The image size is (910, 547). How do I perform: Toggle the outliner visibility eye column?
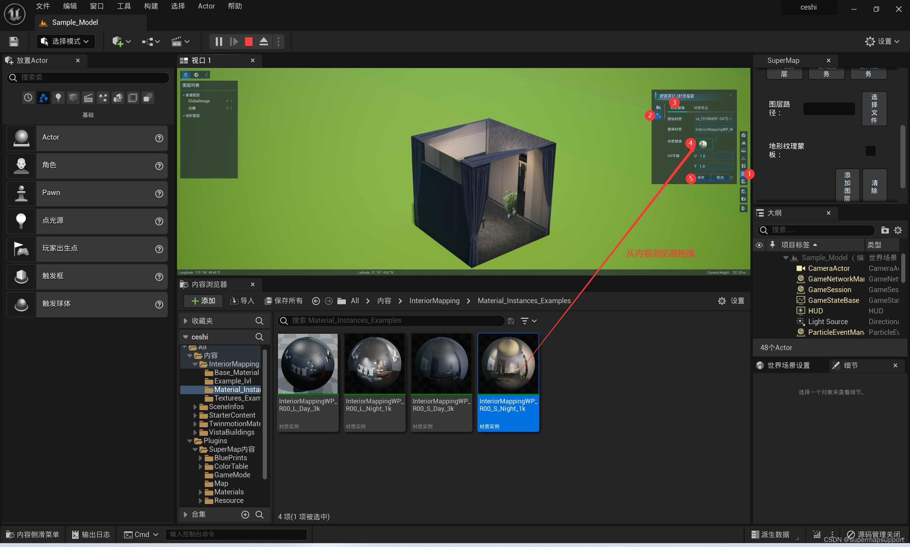[x=759, y=245]
